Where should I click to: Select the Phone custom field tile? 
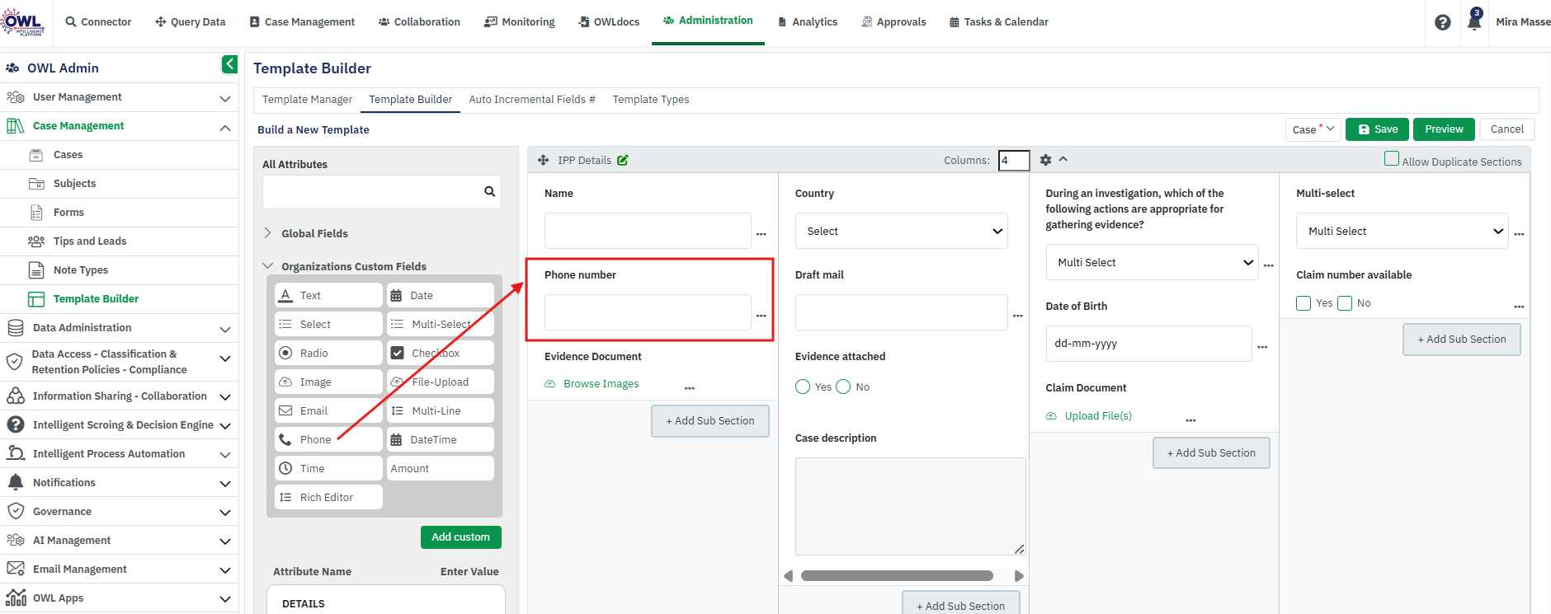[328, 439]
